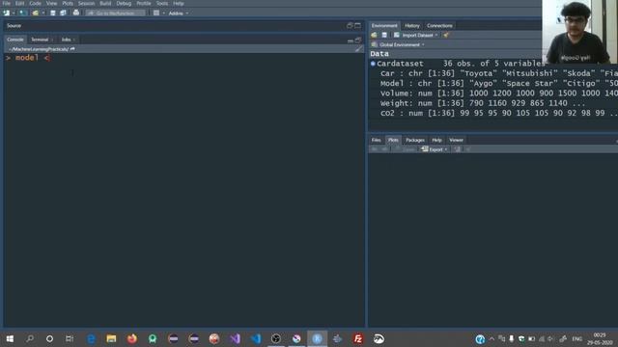The height and width of the screenshot is (347, 618).
Task: Switch to the Console tab
Action: [15, 40]
